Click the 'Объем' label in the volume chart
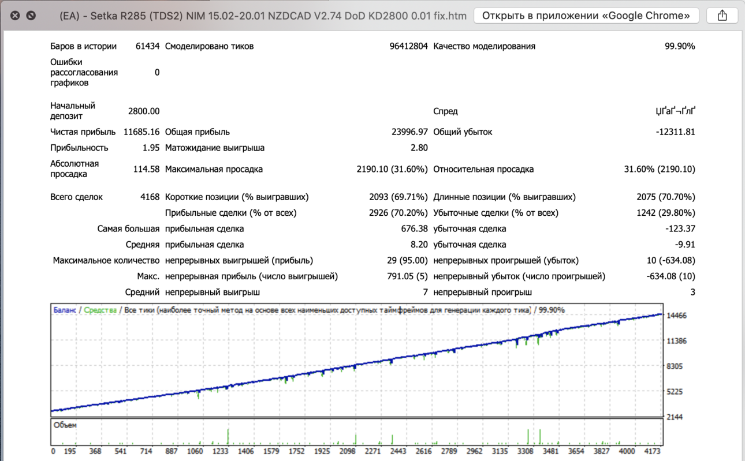 pyautogui.click(x=65, y=425)
